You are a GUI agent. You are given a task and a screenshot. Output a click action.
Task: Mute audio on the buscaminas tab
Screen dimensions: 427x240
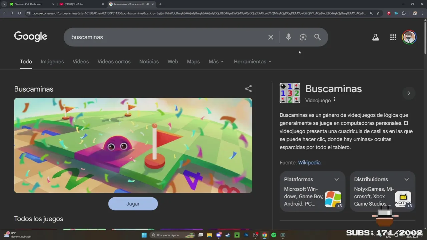pyautogui.click(x=147, y=4)
